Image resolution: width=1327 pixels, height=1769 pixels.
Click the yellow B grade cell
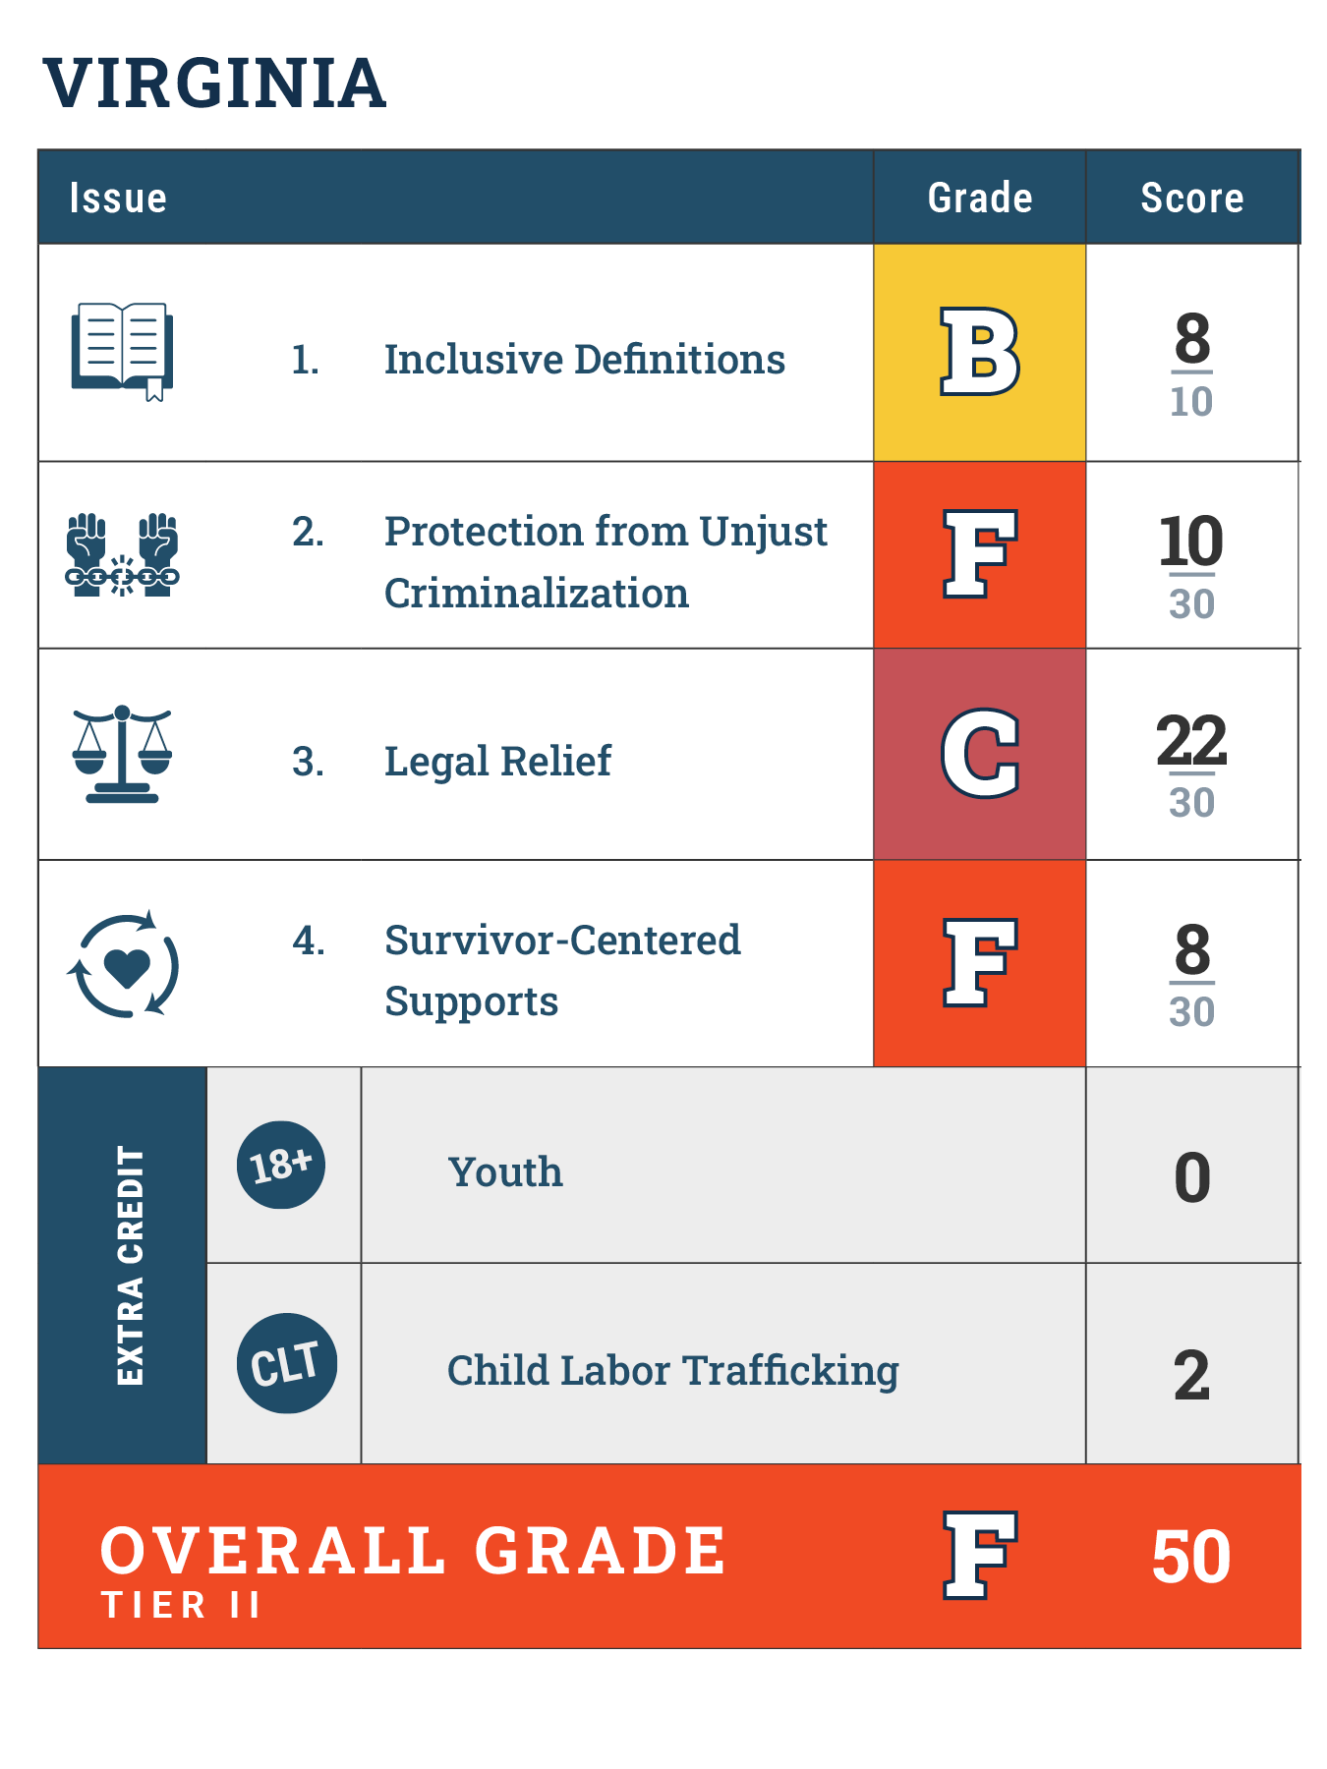point(979,353)
